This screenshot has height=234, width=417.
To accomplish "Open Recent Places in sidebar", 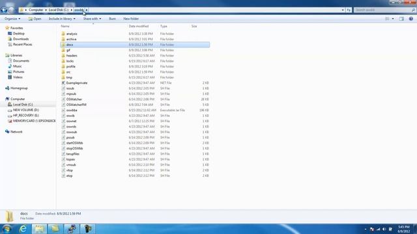I will [x=23, y=44].
